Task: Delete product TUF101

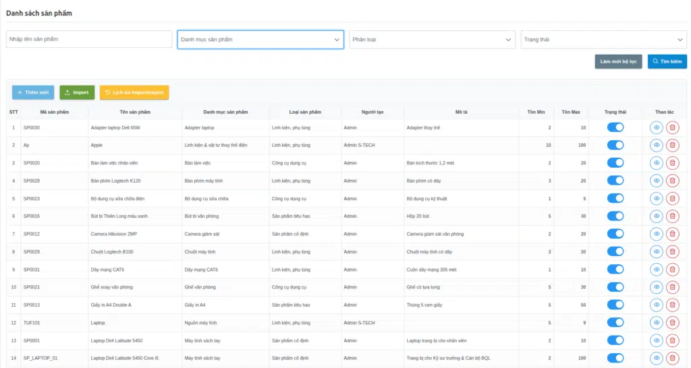Action: pyautogui.click(x=673, y=323)
